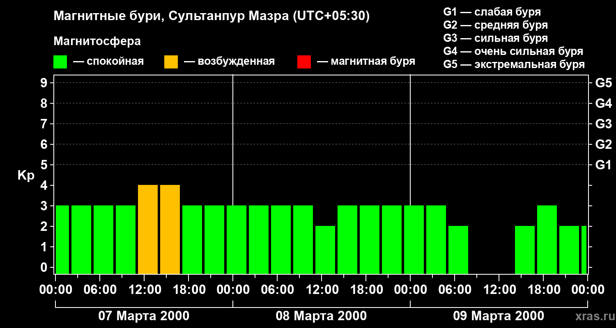Click the narrow last green bar at chart end

pos(584,250)
